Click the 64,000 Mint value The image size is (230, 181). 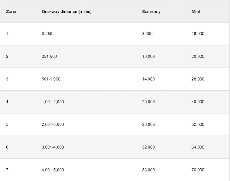click(198, 147)
